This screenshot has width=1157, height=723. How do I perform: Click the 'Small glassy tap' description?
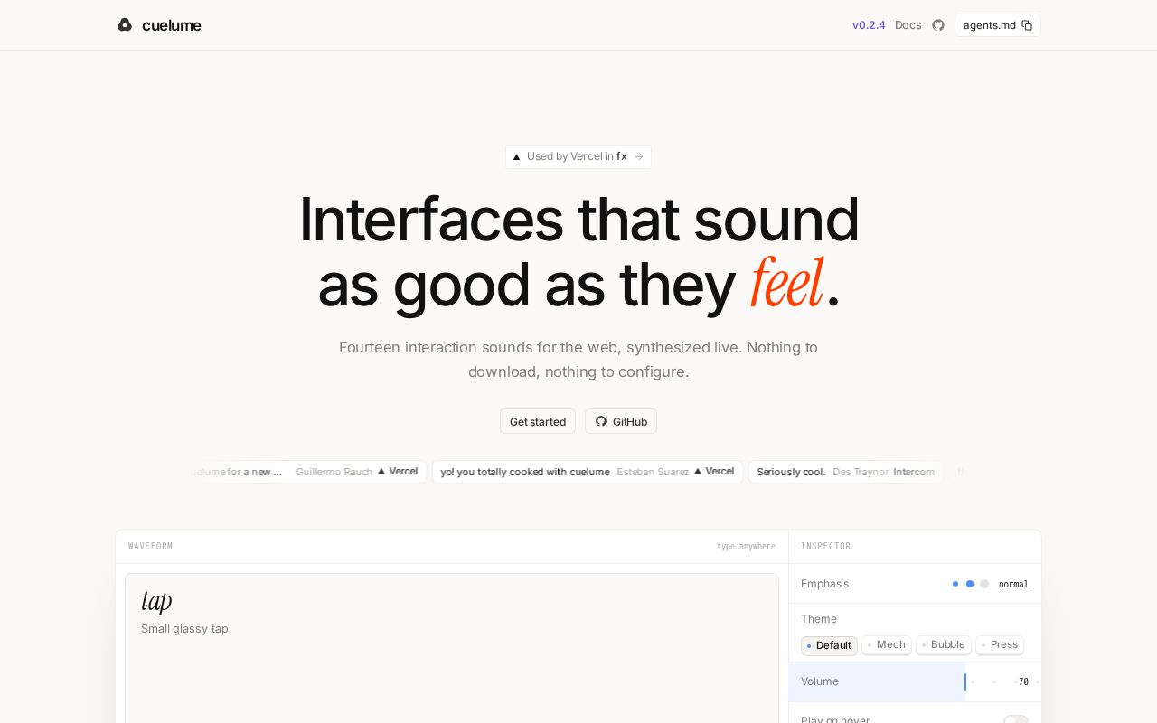click(184, 629)
